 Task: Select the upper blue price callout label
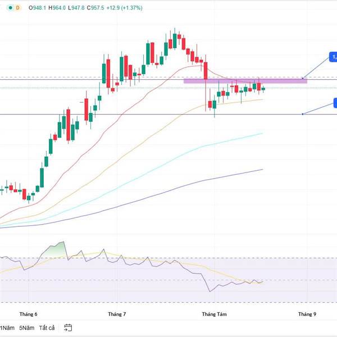pos(333,57)
